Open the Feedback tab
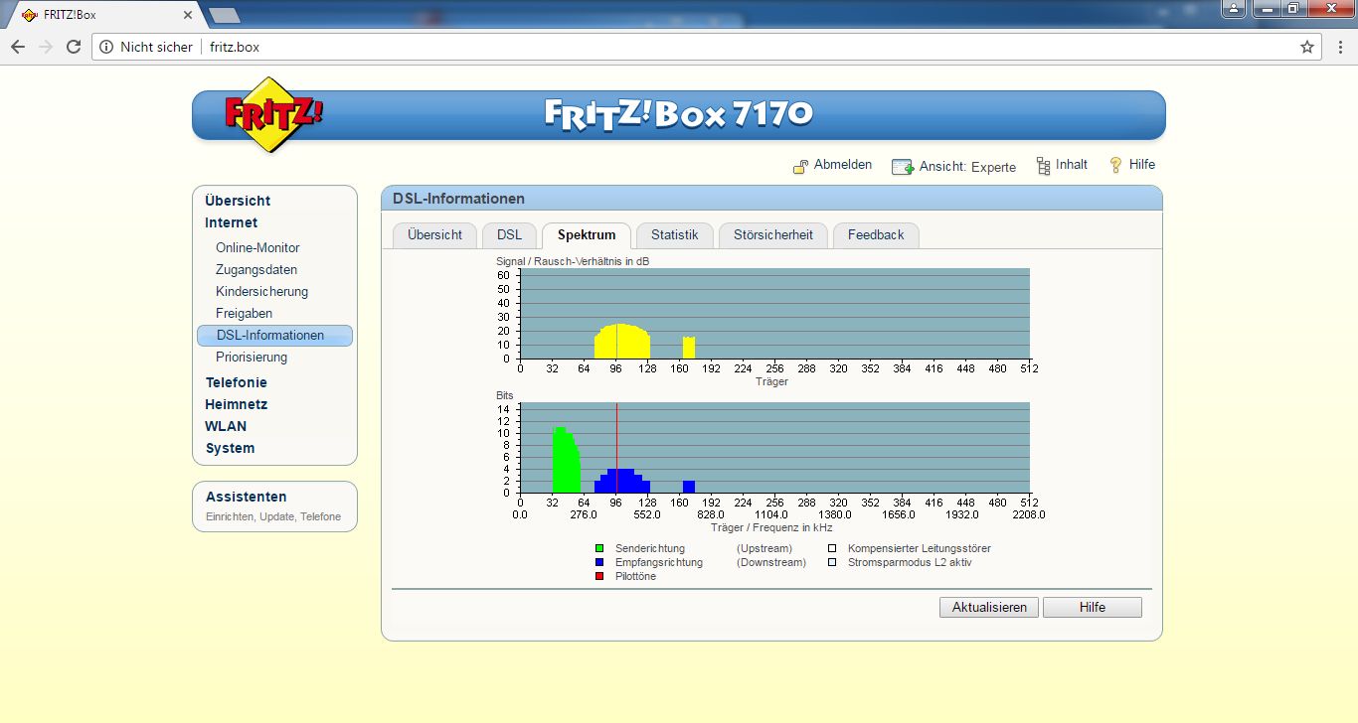This screenshot has height=723, width=1358. pyautogui.click(x=876, y=235)
